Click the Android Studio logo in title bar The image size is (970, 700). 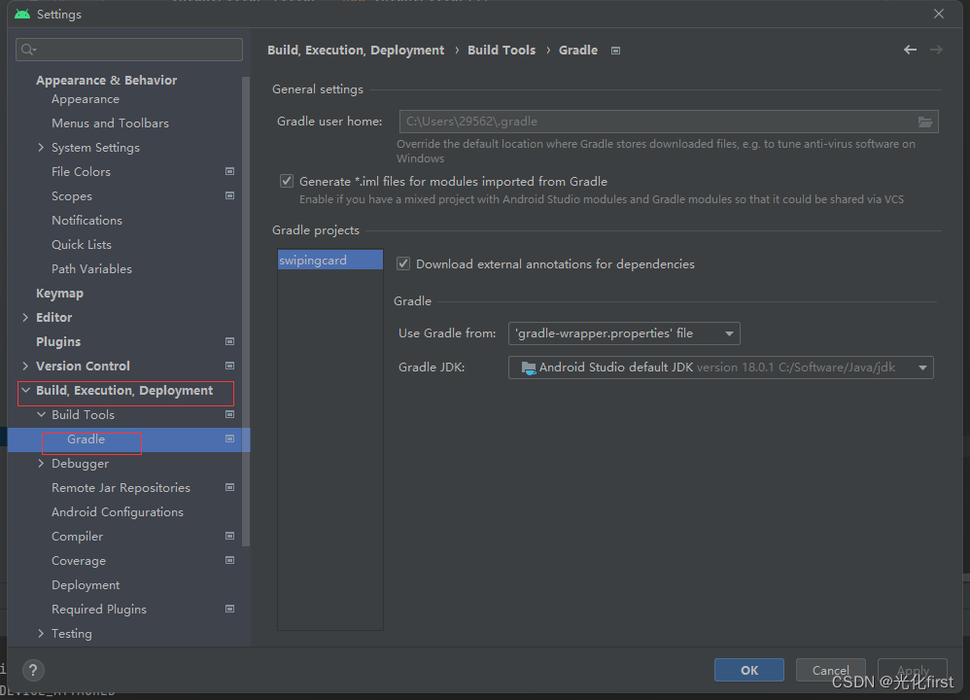pyautogui.click(x=22, y=14)
